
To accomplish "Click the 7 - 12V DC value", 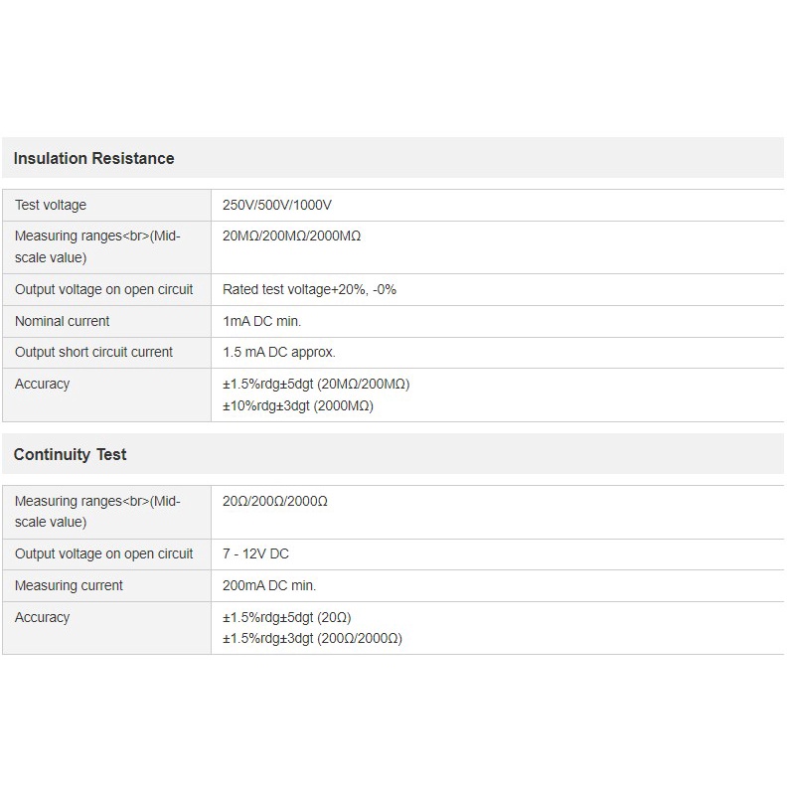I will (x=255, y=554).
